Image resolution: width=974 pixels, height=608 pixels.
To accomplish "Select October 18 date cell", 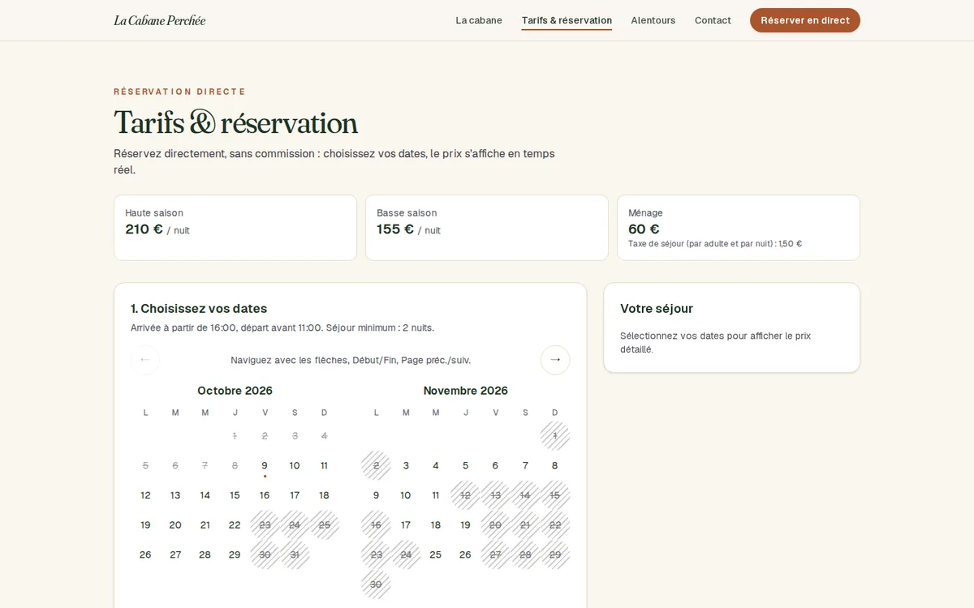I will (324, 495).
